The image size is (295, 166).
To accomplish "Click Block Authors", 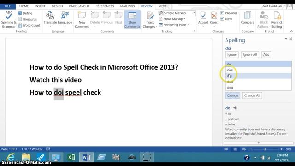I will [264, 19].
